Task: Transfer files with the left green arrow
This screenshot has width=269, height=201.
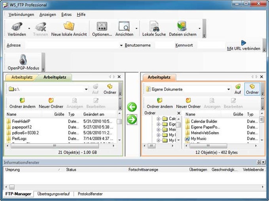Action: [x=132, y=107]
